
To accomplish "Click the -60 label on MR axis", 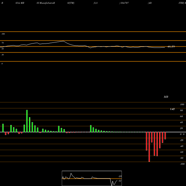I will tap(182, 152).
